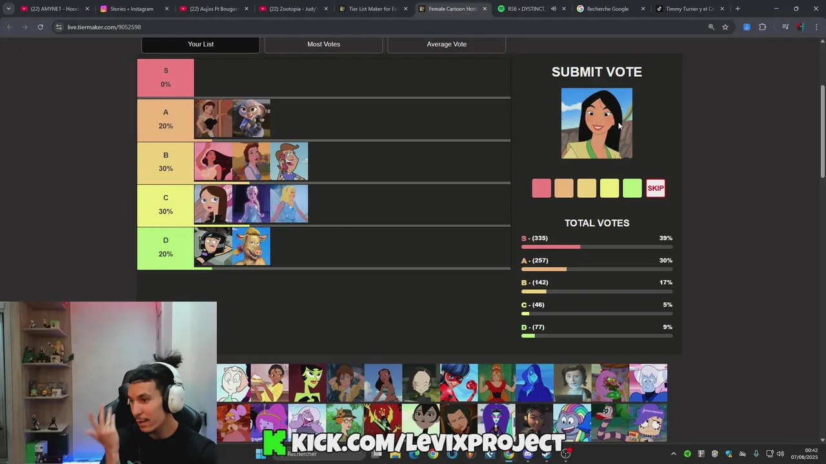Open Google Chrome from the taskbar
826x464 pixels.
pos(433,454)
